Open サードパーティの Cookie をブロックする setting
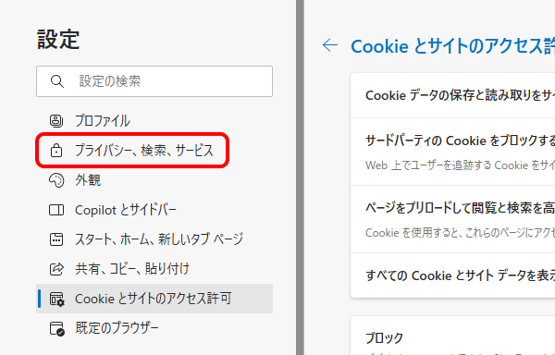 tap(452, 152)
